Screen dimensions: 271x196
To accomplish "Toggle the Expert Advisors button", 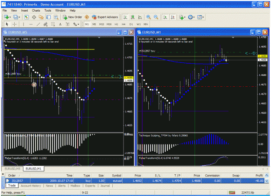I will (105, 17).
